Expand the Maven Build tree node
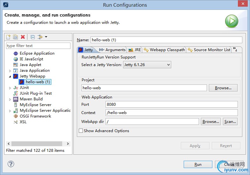 [10, 99]
